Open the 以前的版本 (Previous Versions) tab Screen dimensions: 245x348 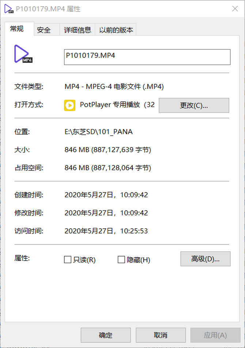(116, 30)
